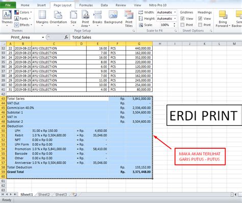
Task: Open the Print Titles dialog
Action: (129, 18)
